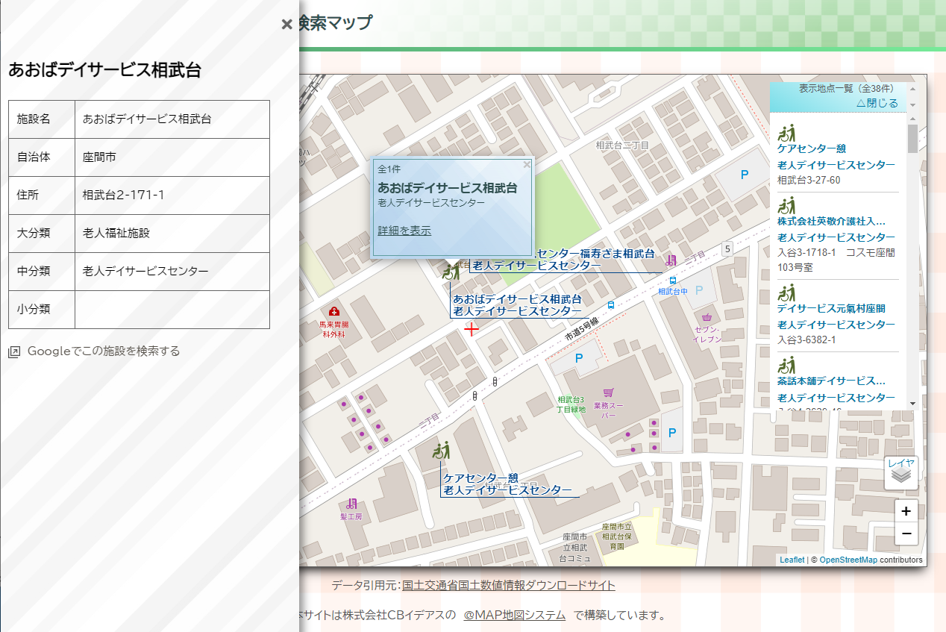This screenshot has width=946, height=632.
Task: Zoom out on the map
Action: (x=906, y=534)
